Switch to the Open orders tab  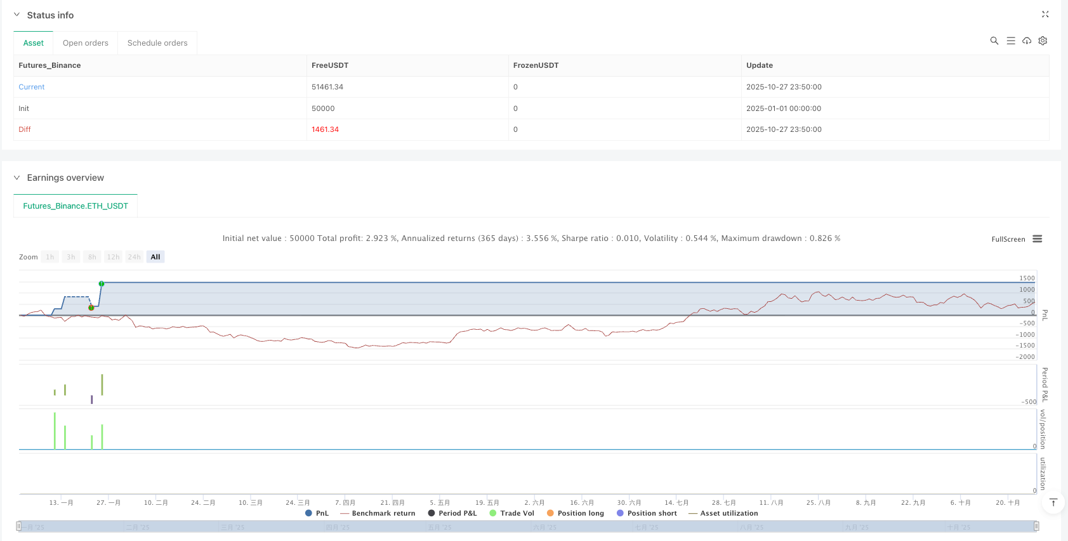click(85, 43)
